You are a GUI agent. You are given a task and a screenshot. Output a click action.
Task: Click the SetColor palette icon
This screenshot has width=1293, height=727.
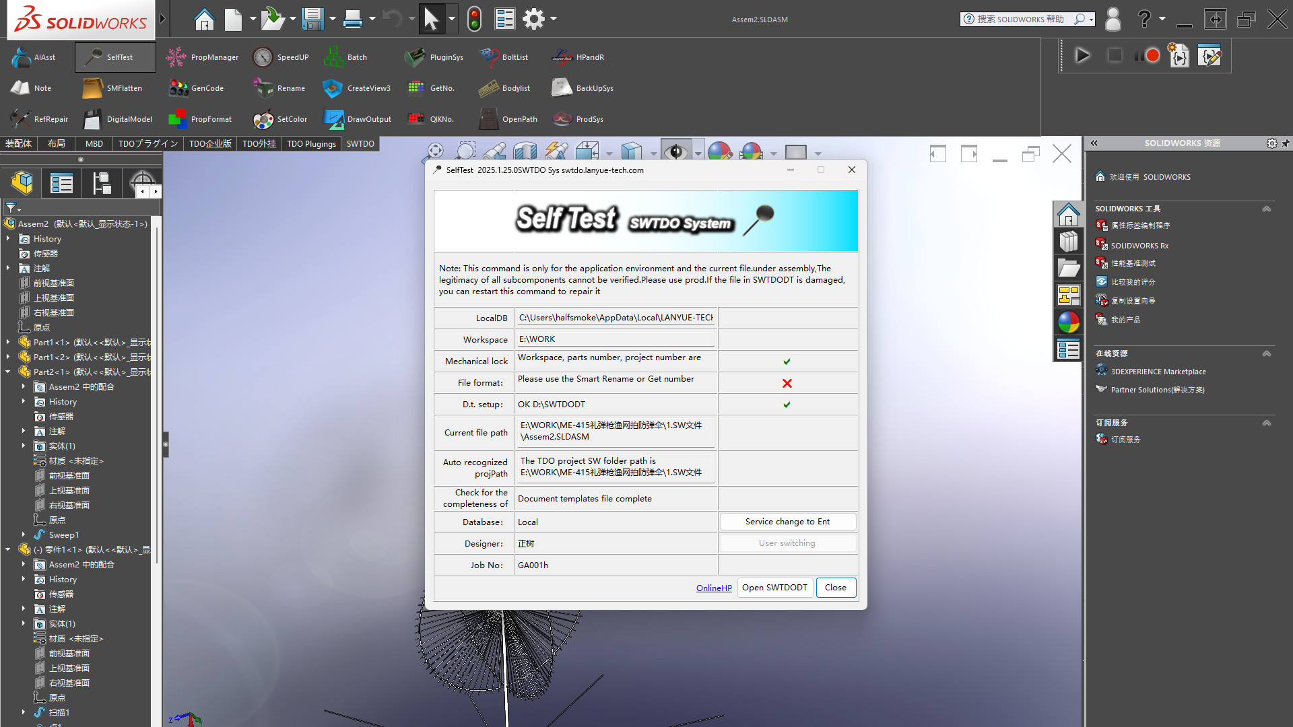point(263,119)
